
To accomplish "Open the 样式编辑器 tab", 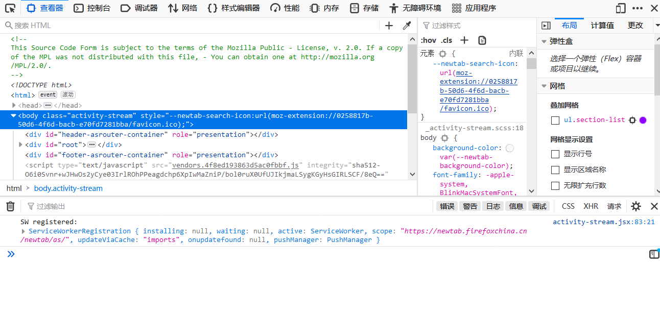I will [234, 8].
